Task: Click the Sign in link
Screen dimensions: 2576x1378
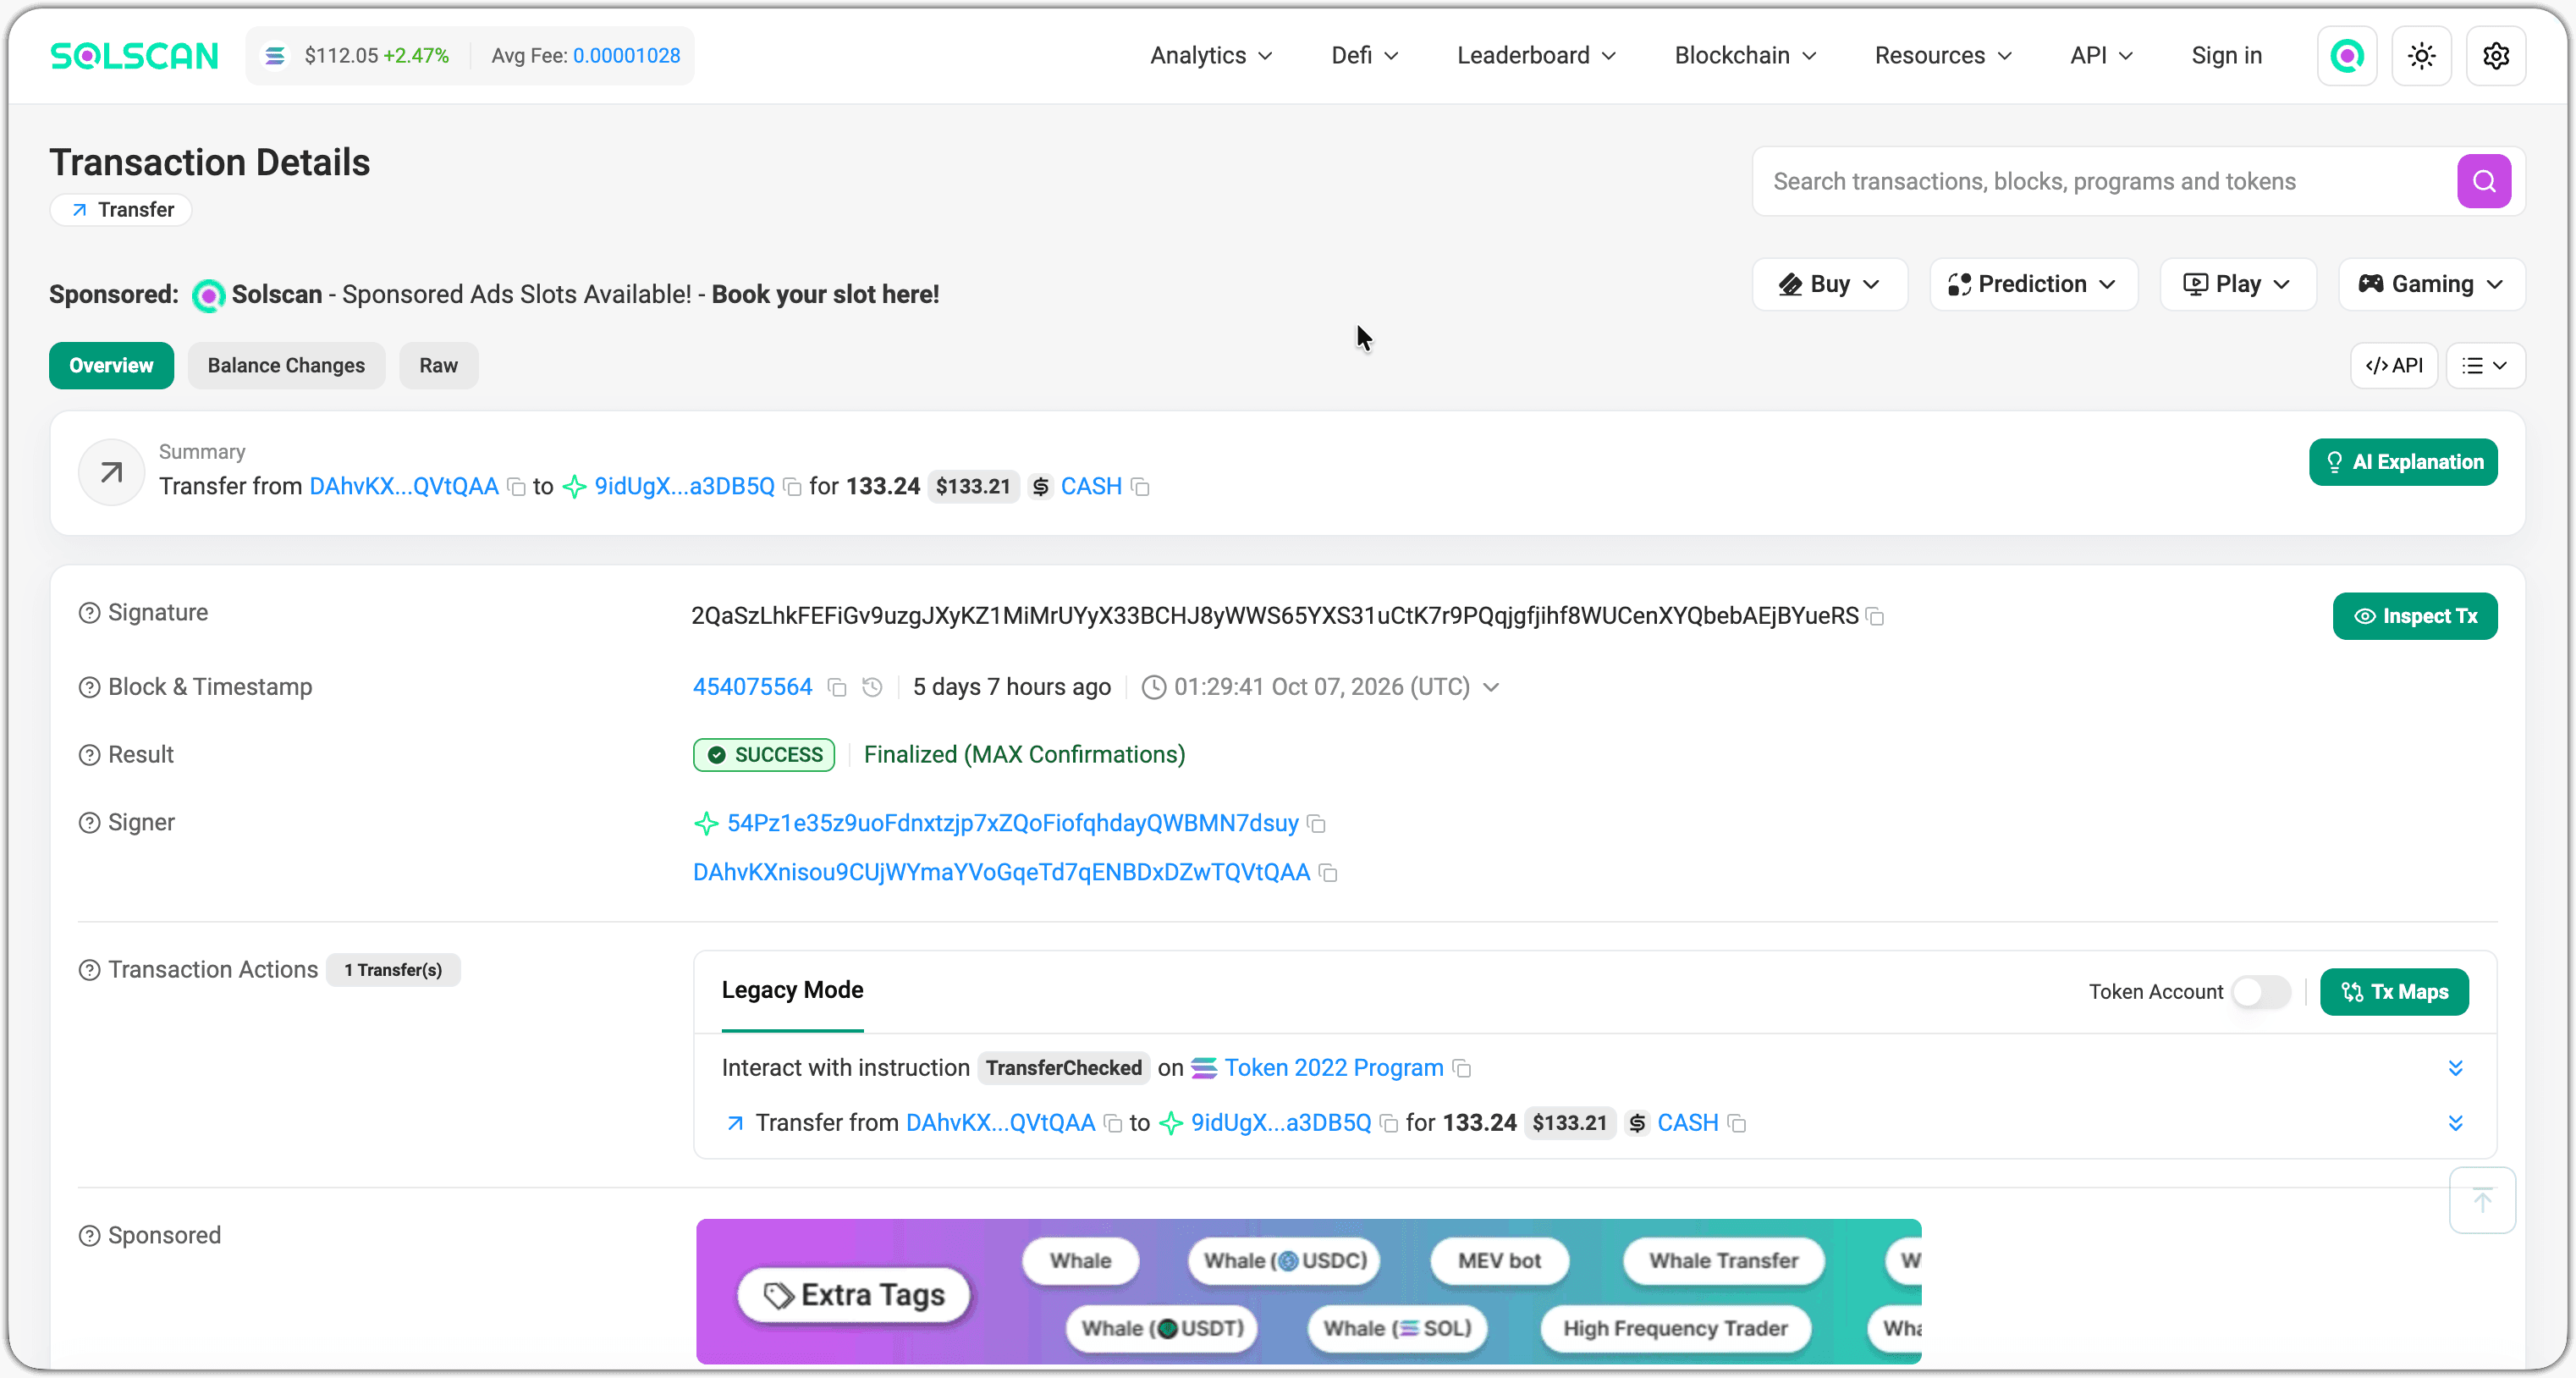Action: click(x=2226, y=56)
